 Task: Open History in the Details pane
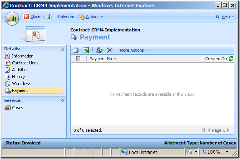click(x=18, y=77)
